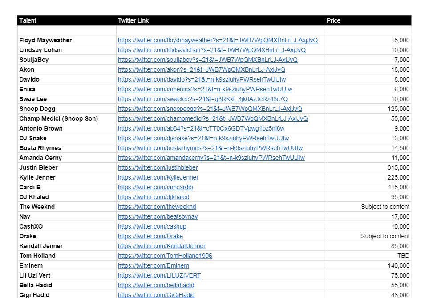Click Eminem's 140,000 price cell

coord(368,265)
